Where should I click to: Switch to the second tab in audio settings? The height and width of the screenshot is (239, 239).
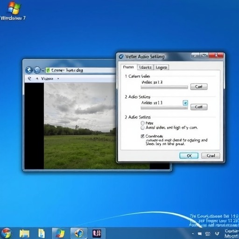[146, 67]
